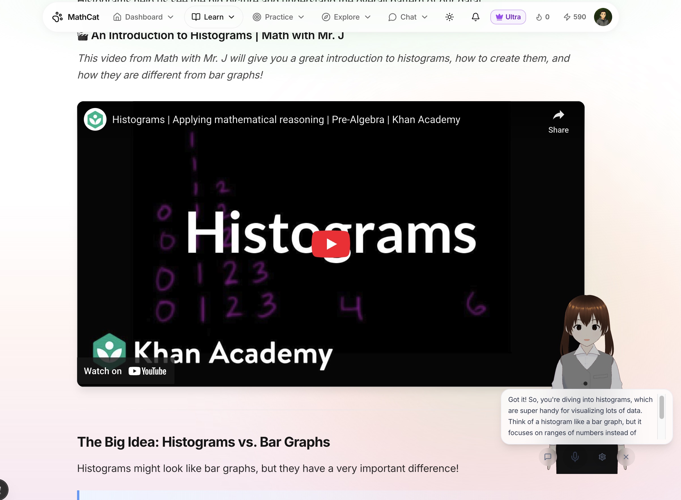Click the assistant speech bubble scrollbar

point(662,407)
